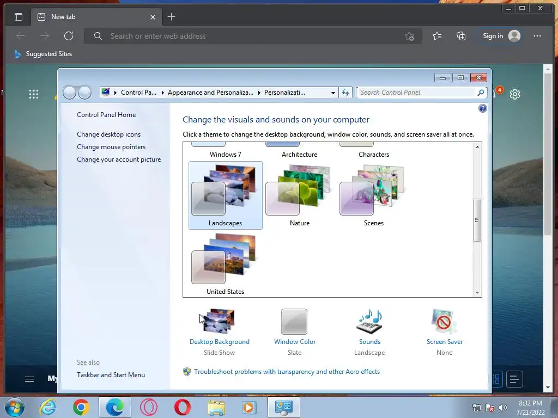Click the Search Control Panel field
The width and height of the screenshot is (558, 418).
click(416, 93)
